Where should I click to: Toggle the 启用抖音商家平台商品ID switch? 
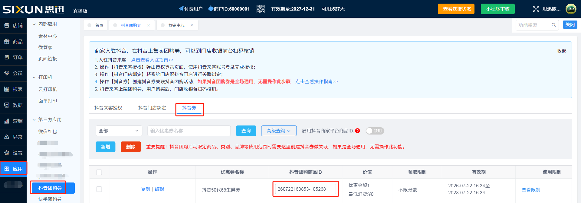point(375,131)
